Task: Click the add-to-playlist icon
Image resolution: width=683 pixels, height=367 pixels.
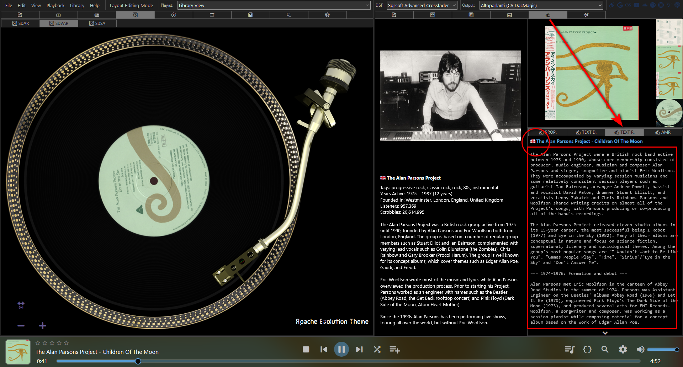Action: 395,350
